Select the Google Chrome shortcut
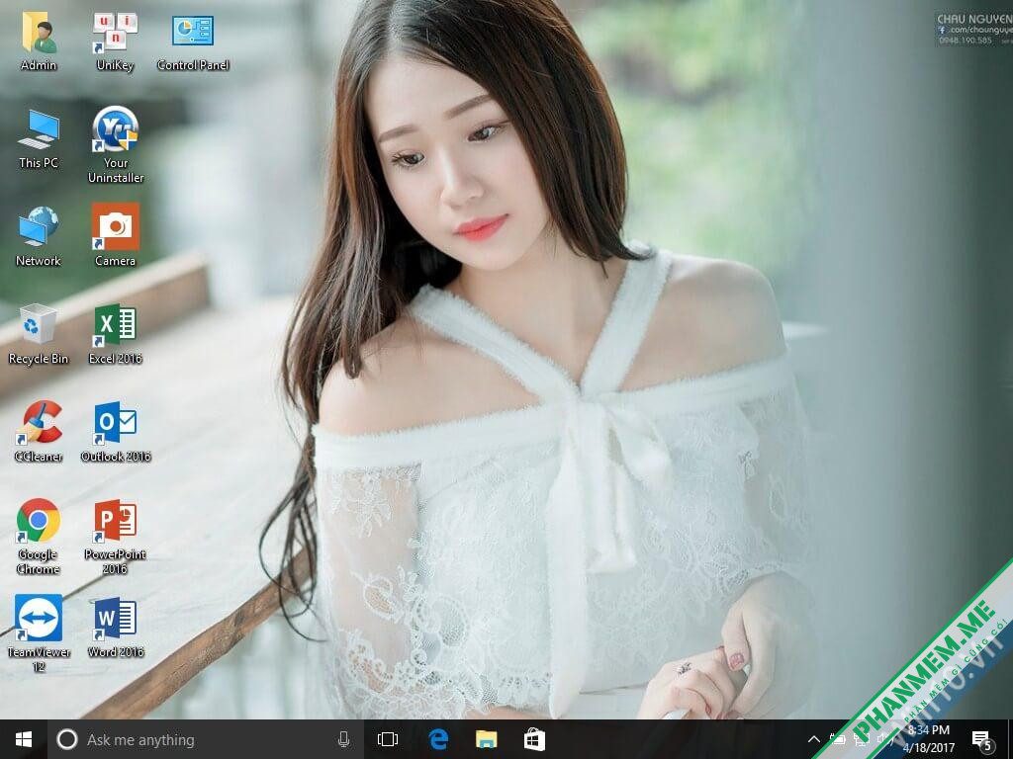The image size is (1013, 759). click(39, 537)
